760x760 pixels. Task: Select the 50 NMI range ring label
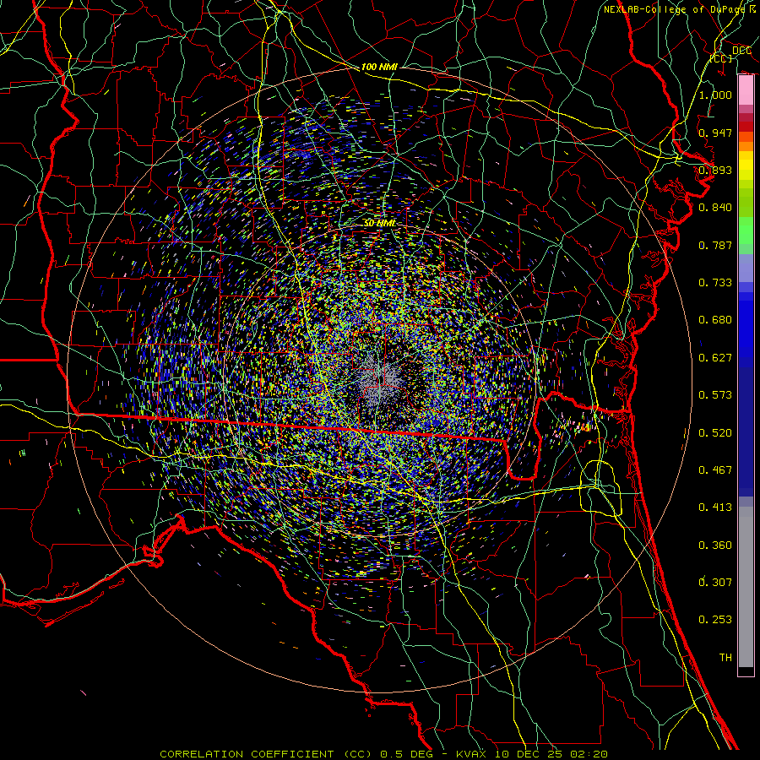(379, 224)
